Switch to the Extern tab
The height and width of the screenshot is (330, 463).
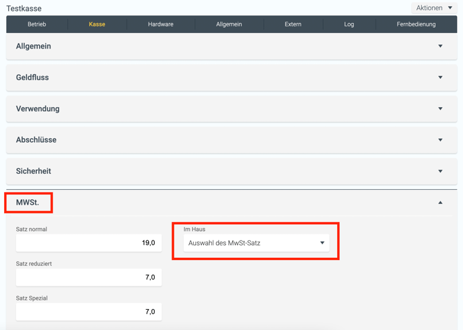coord(293,24)
